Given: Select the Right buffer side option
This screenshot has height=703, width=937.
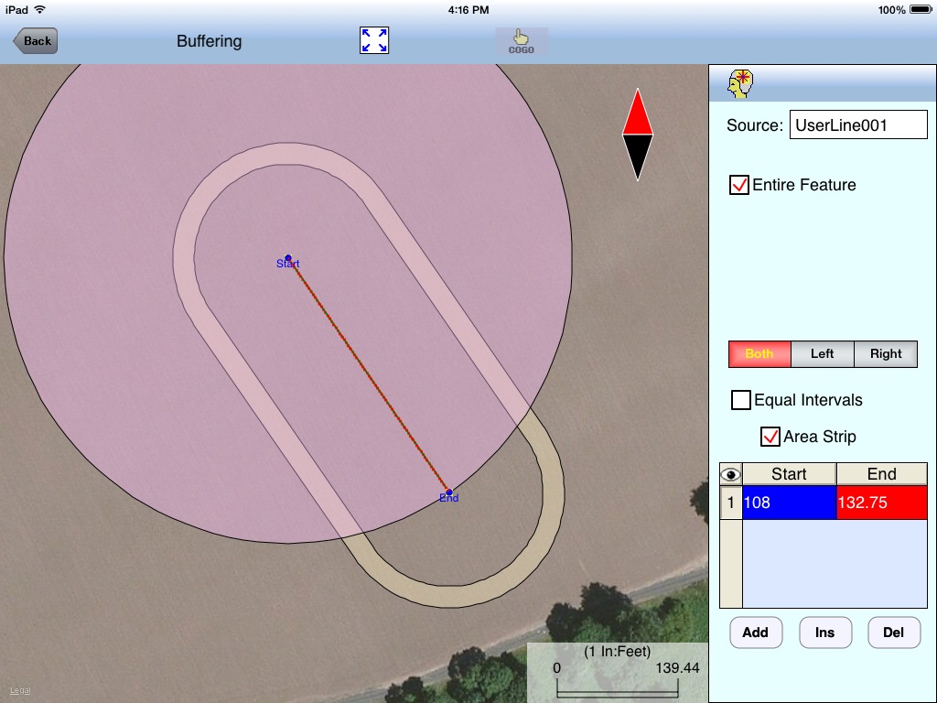Looking at the screenshot, I should pyautogui.click(x=885, y=354).
